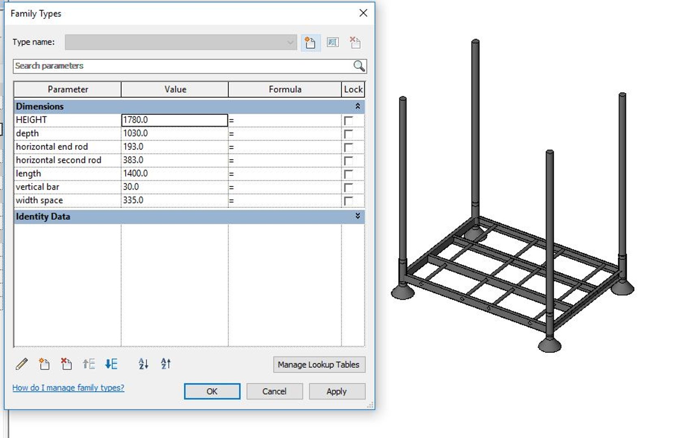Viewport: 699px width, 438px height.
Task: Lock the horizontal end rod parameter
Action: click(x=348, y=147)
